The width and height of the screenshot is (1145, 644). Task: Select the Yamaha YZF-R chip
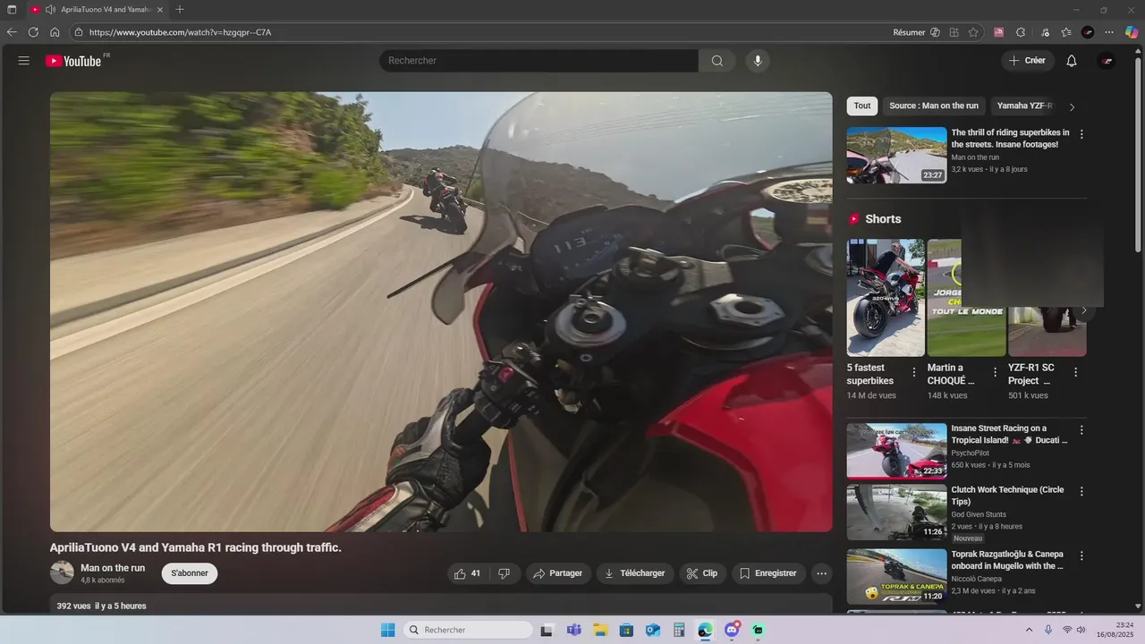(1024, 106)
